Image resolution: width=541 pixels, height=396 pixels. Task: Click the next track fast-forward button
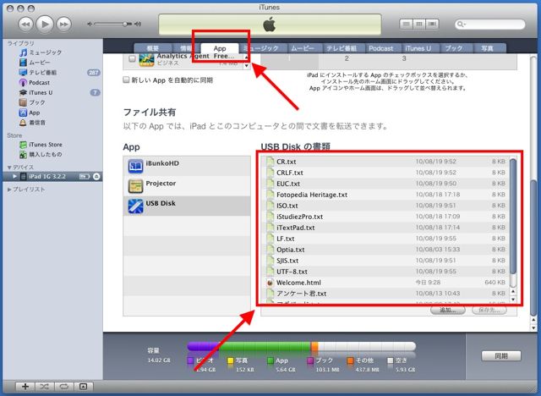[64, 25]
